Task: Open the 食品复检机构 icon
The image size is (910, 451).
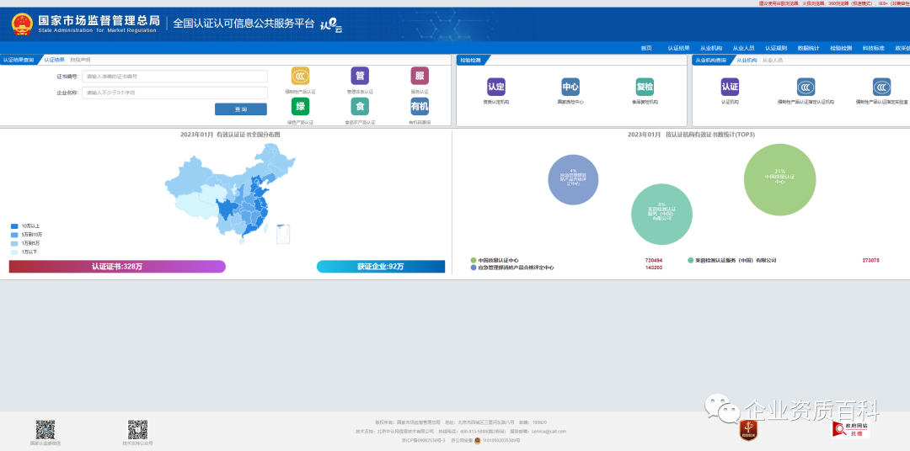Action: (645, 87)
